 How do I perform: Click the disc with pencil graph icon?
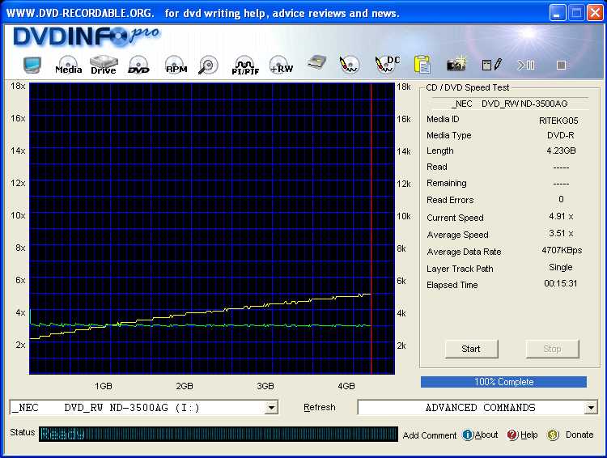[x=349, y=65]
